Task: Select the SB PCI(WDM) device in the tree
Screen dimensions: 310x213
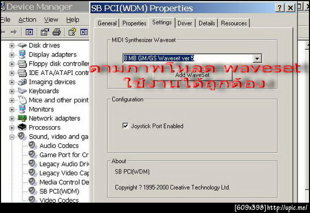Action: pyautogui.click(x=59, y=191)
